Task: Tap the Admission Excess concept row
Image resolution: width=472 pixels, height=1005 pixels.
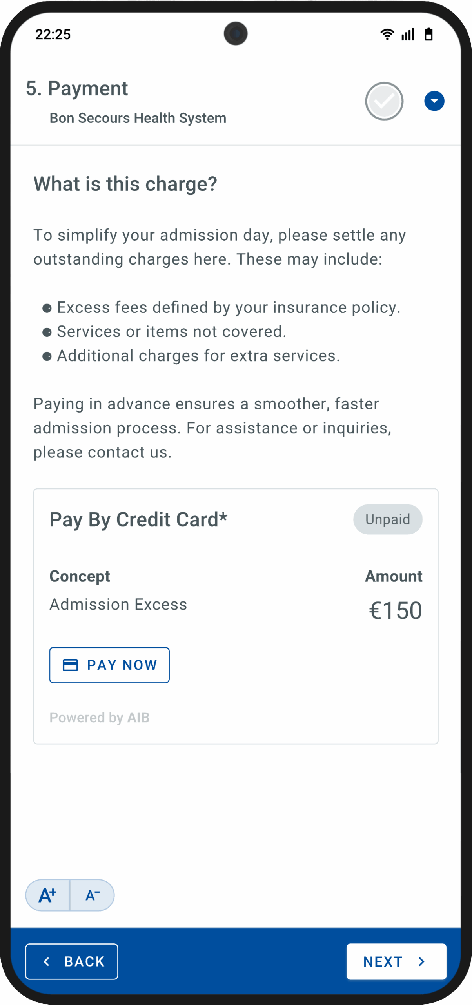Action: coord(118,605)
